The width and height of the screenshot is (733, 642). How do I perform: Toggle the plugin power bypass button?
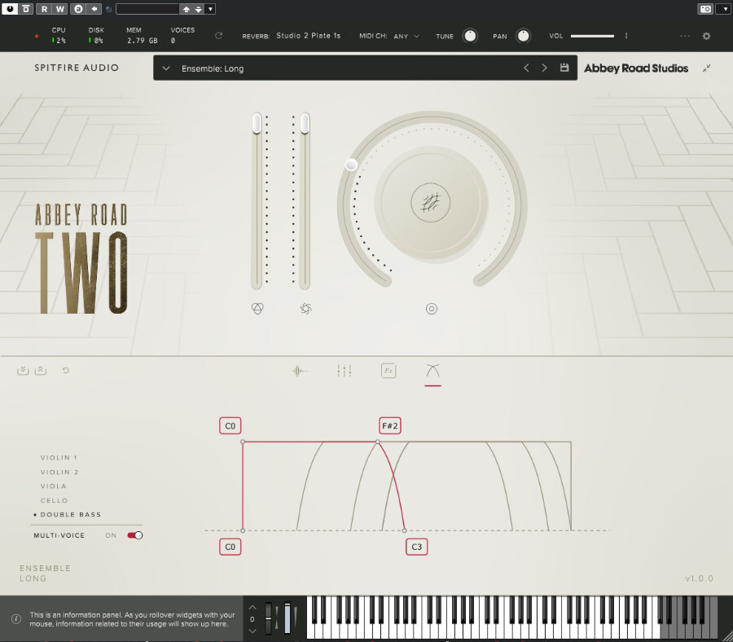[9, 9]
